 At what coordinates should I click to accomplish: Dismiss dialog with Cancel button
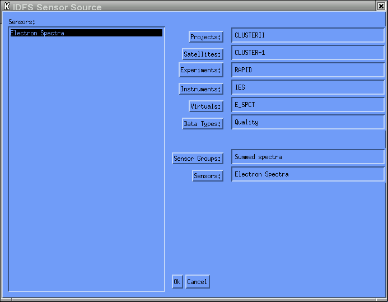click(x=198, y=282)
